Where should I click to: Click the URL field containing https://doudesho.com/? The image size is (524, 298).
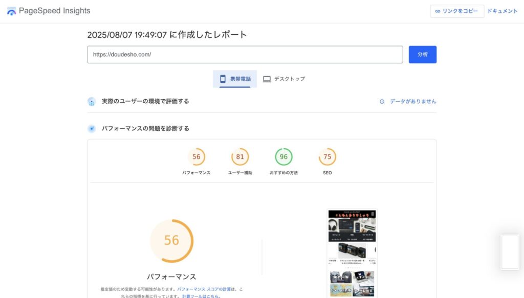[x=245, y=55]
